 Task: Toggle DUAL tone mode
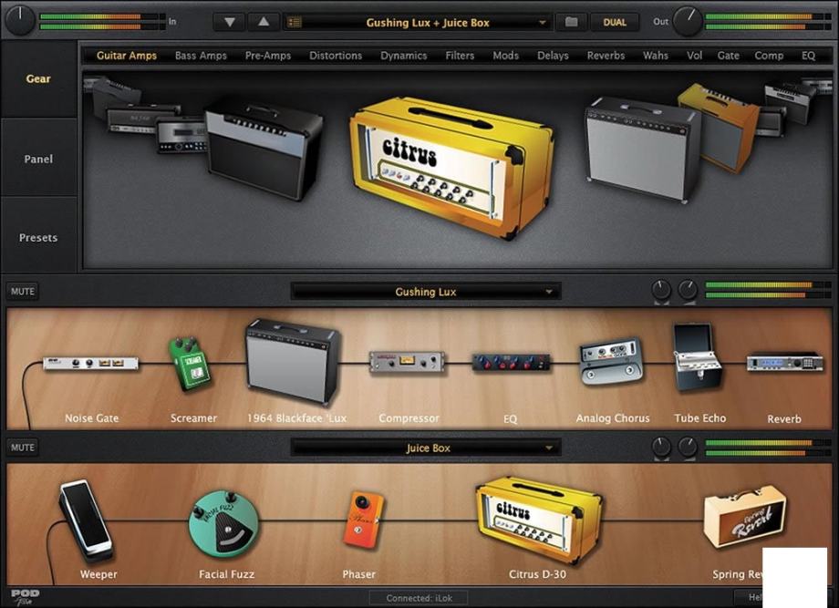tap(615, 22)
